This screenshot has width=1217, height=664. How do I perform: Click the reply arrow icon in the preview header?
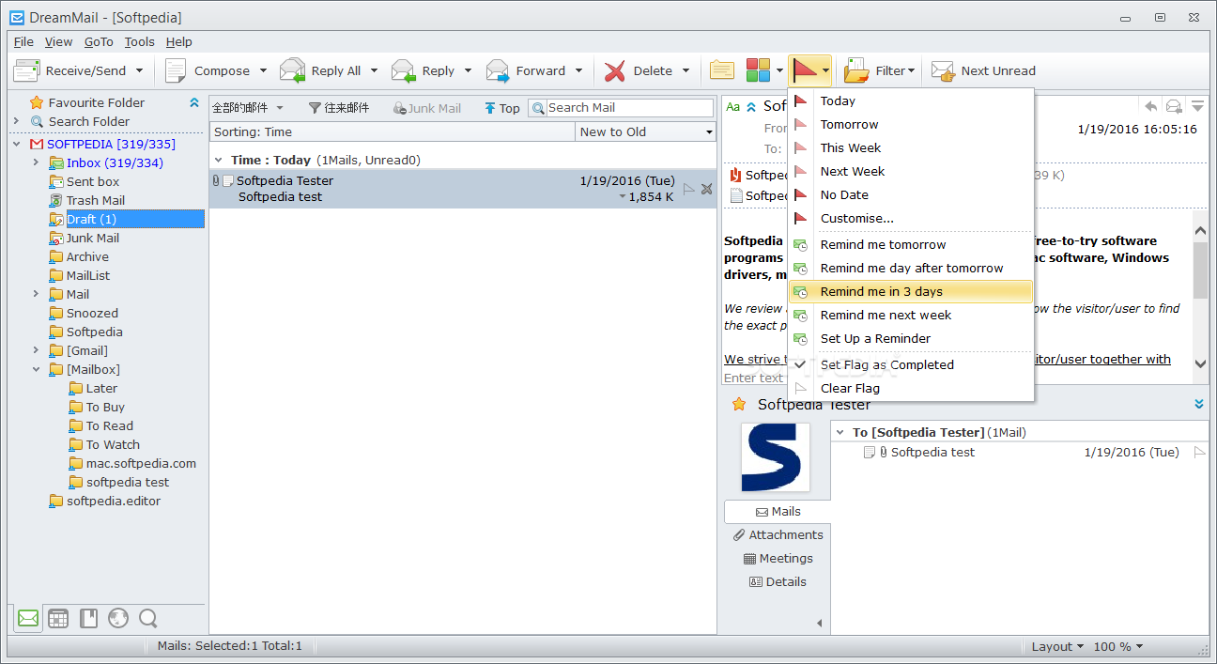[1150, 106]
